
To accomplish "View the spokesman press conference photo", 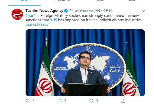I will (x=85, y=63).
